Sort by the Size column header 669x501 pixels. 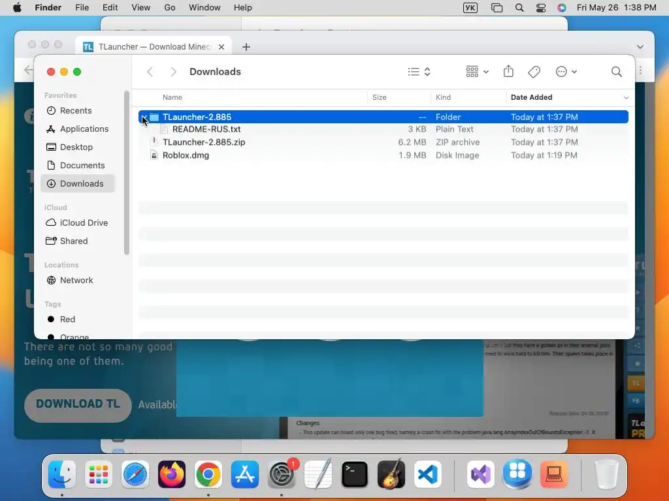click(380, 97)
